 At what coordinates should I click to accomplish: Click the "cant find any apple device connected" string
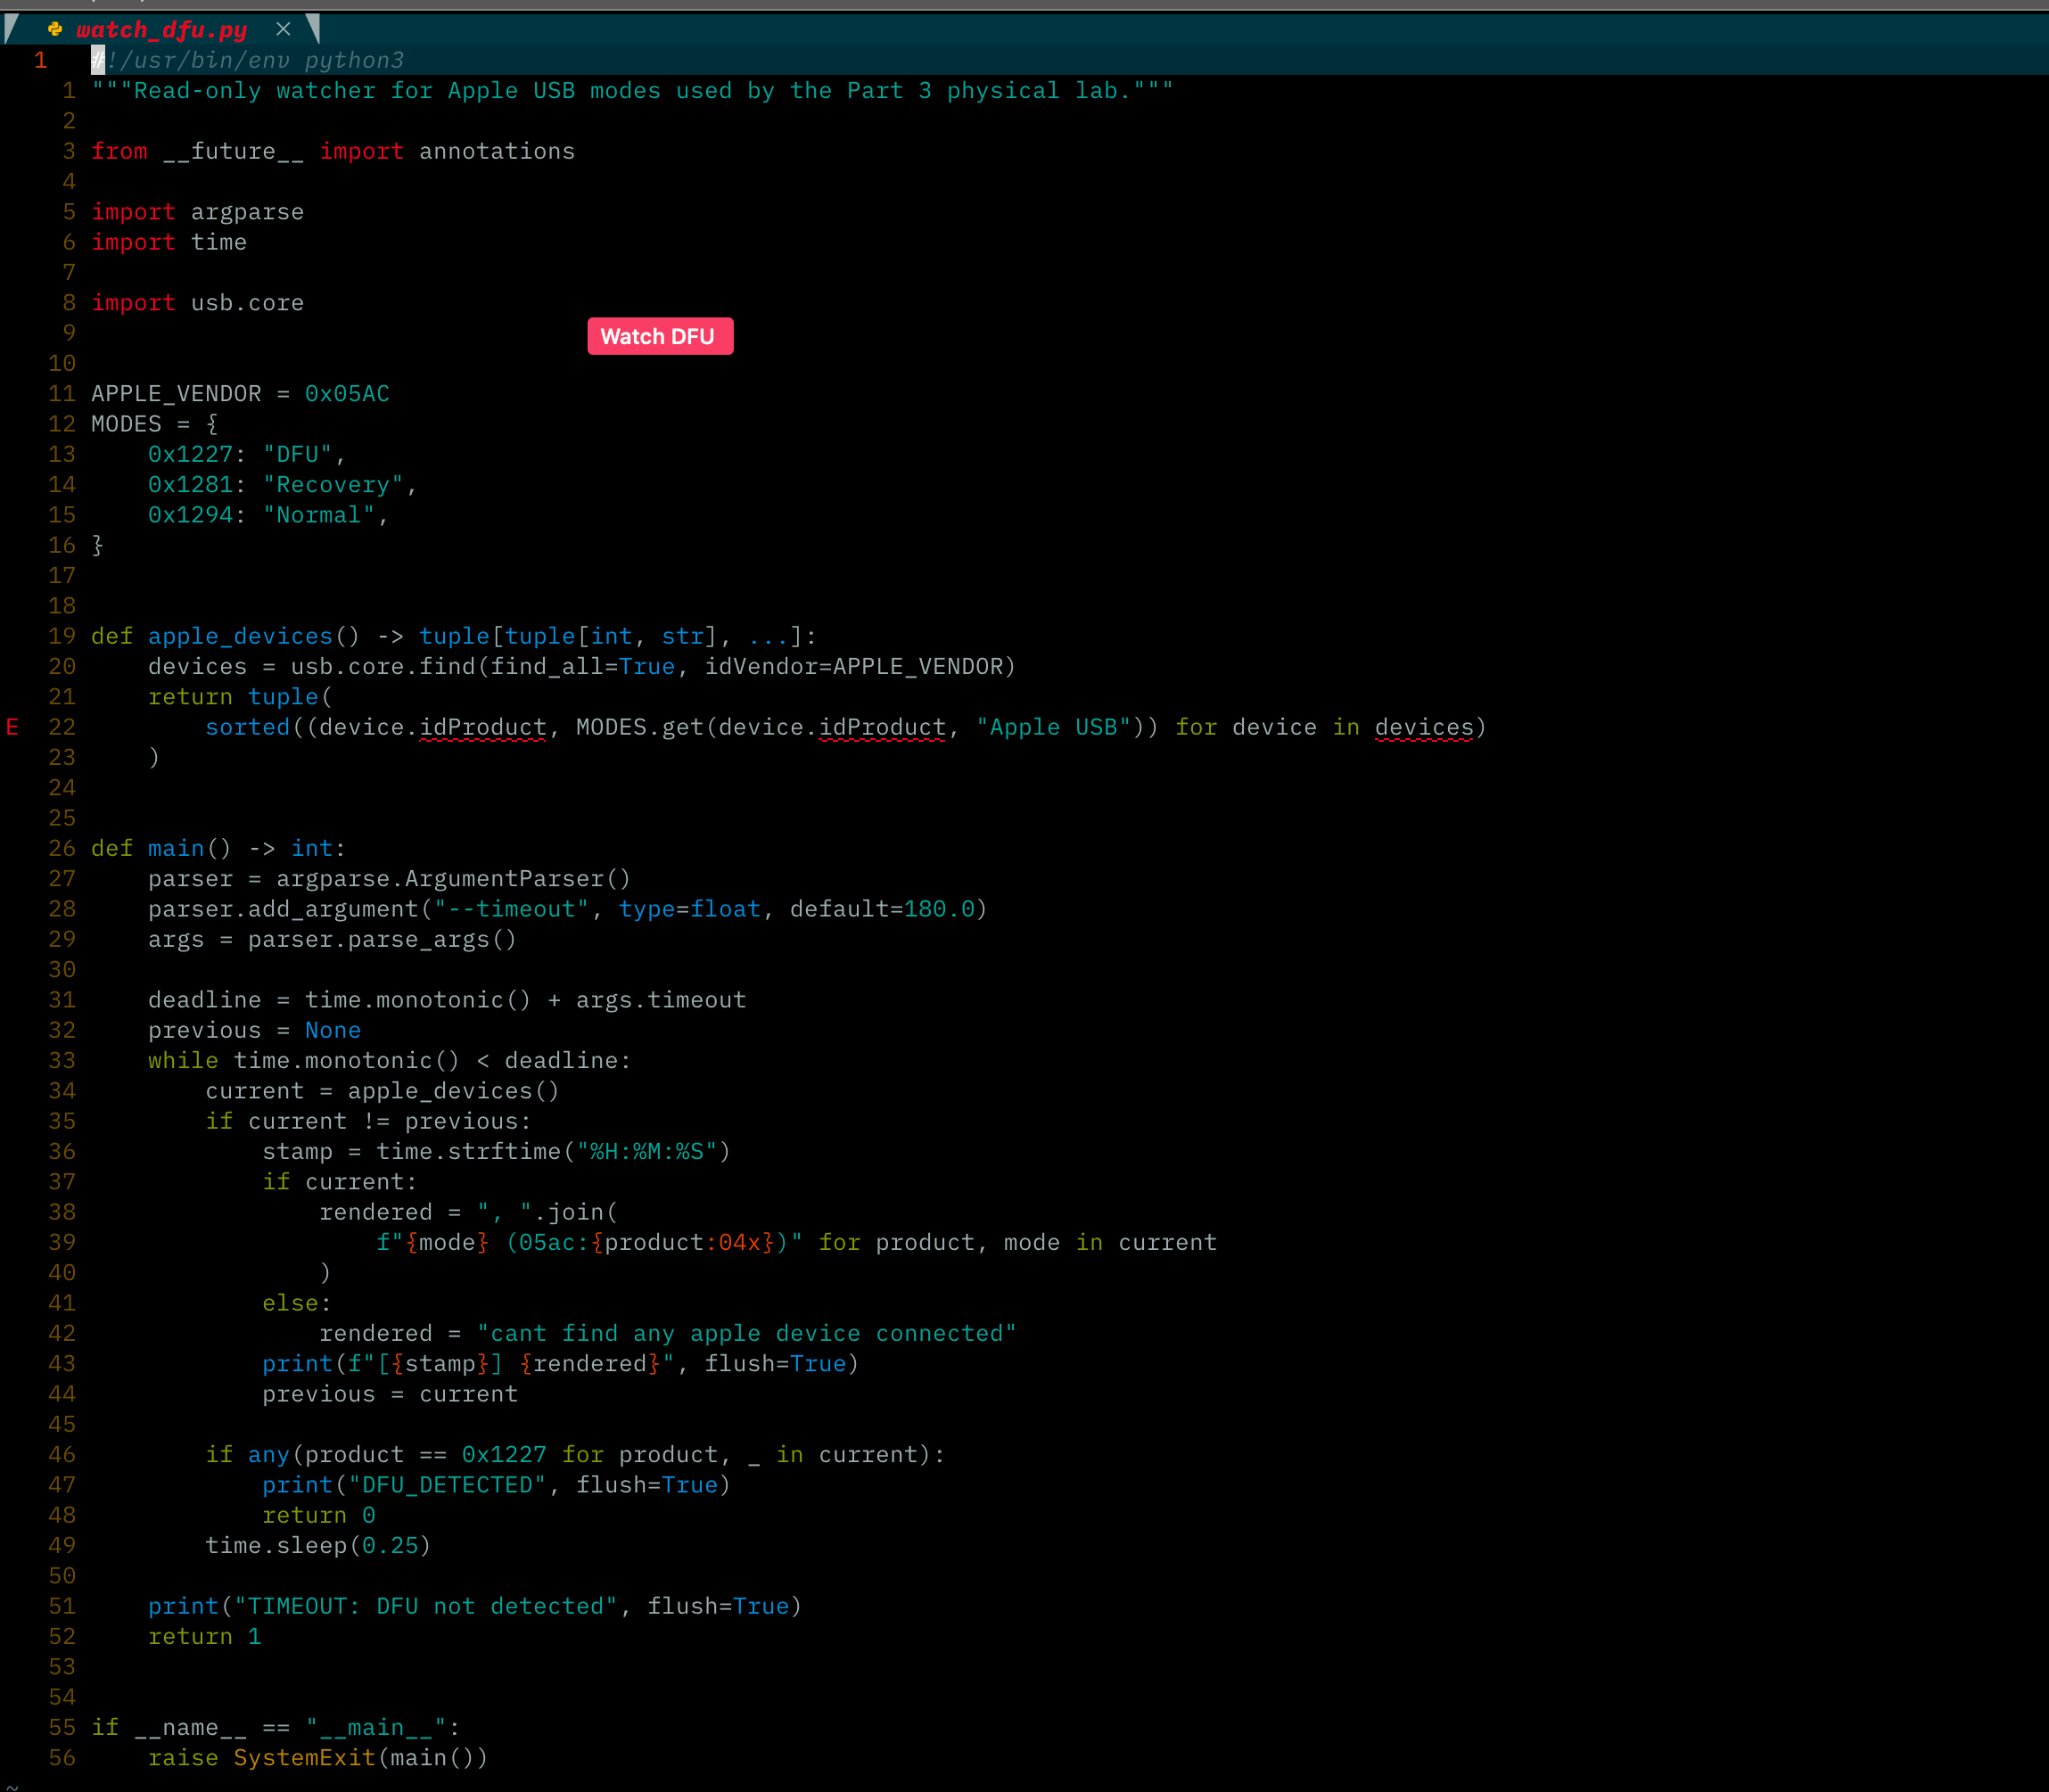click(746, 1333)
